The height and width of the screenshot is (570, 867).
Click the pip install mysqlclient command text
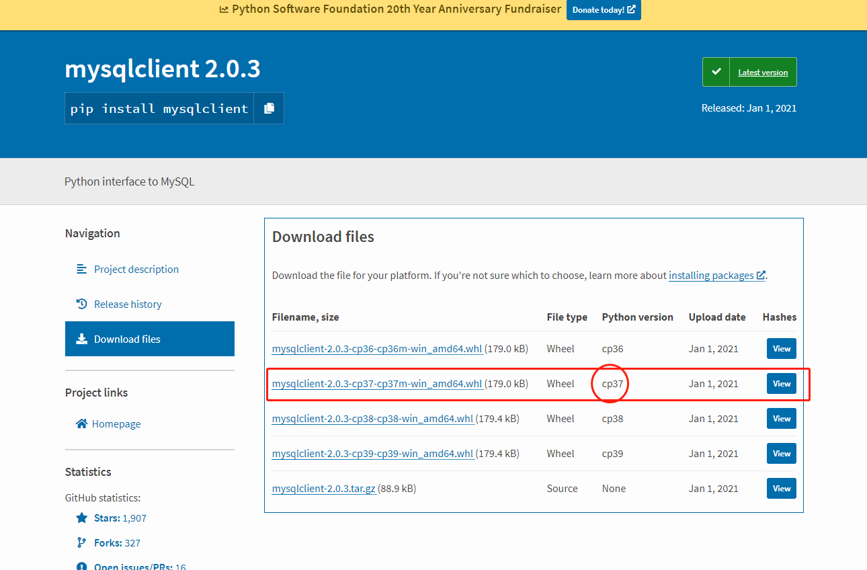[159, 108]
